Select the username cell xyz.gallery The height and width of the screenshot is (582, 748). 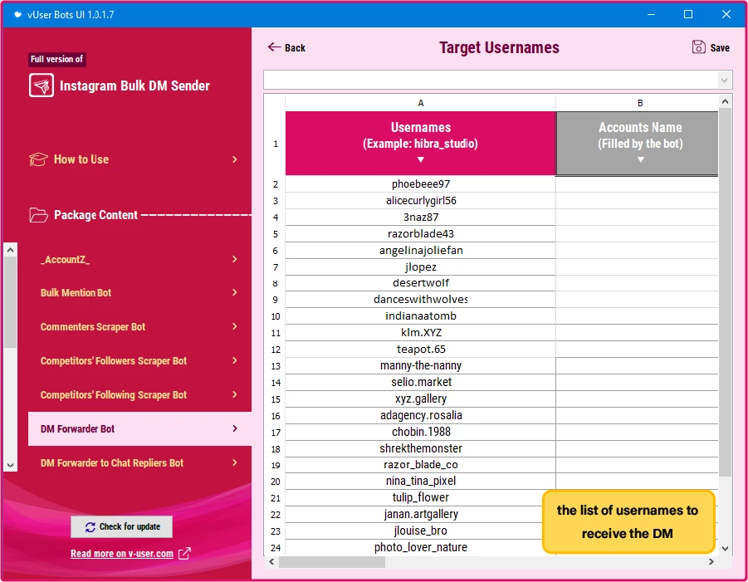pos(420,399)
